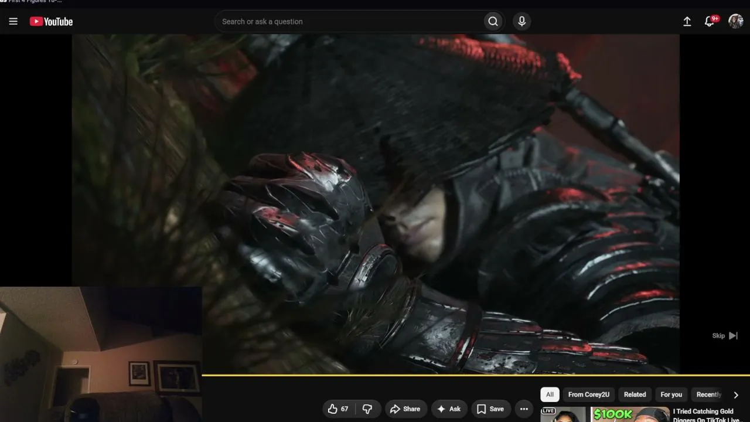The height and width of the screenshot is (422, 750).
Task: Select the For you chip
Action: tap(671, 394)
